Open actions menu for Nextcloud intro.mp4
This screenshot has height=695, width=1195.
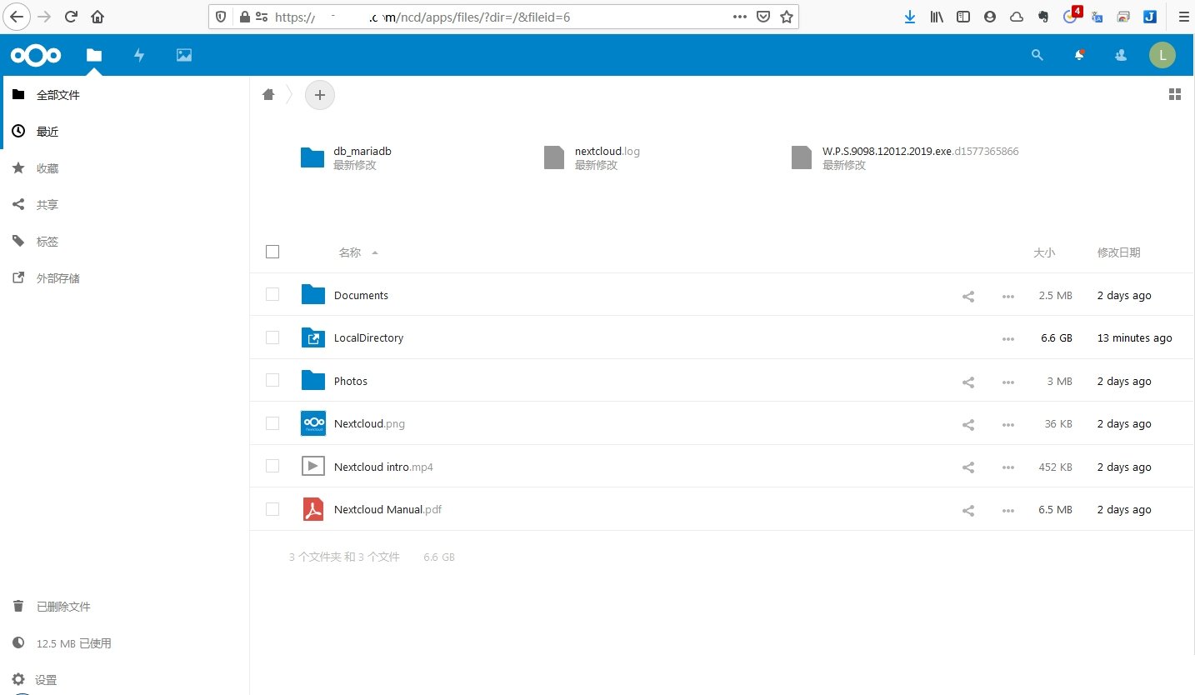point(1008,467)
